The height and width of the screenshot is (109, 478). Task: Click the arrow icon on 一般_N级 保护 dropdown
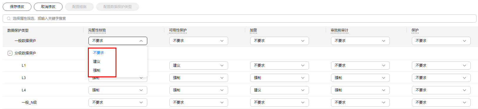coord(464,103)
